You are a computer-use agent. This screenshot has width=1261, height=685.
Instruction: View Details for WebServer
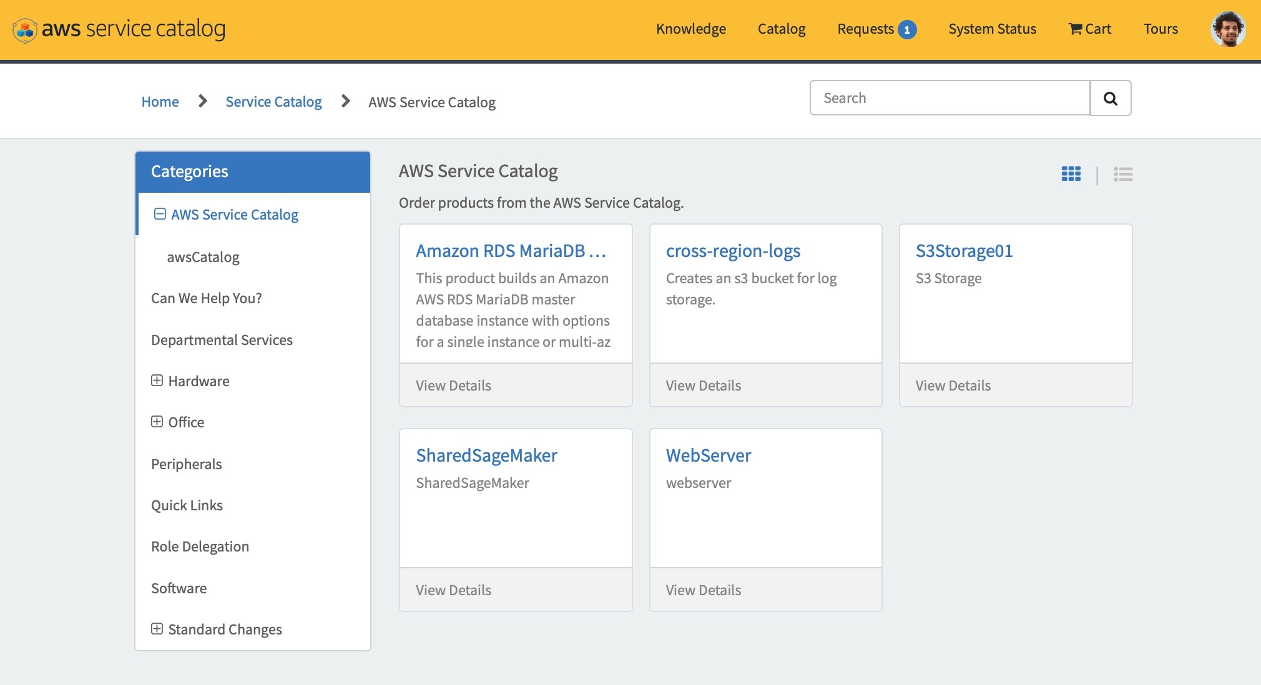[704, 590]
